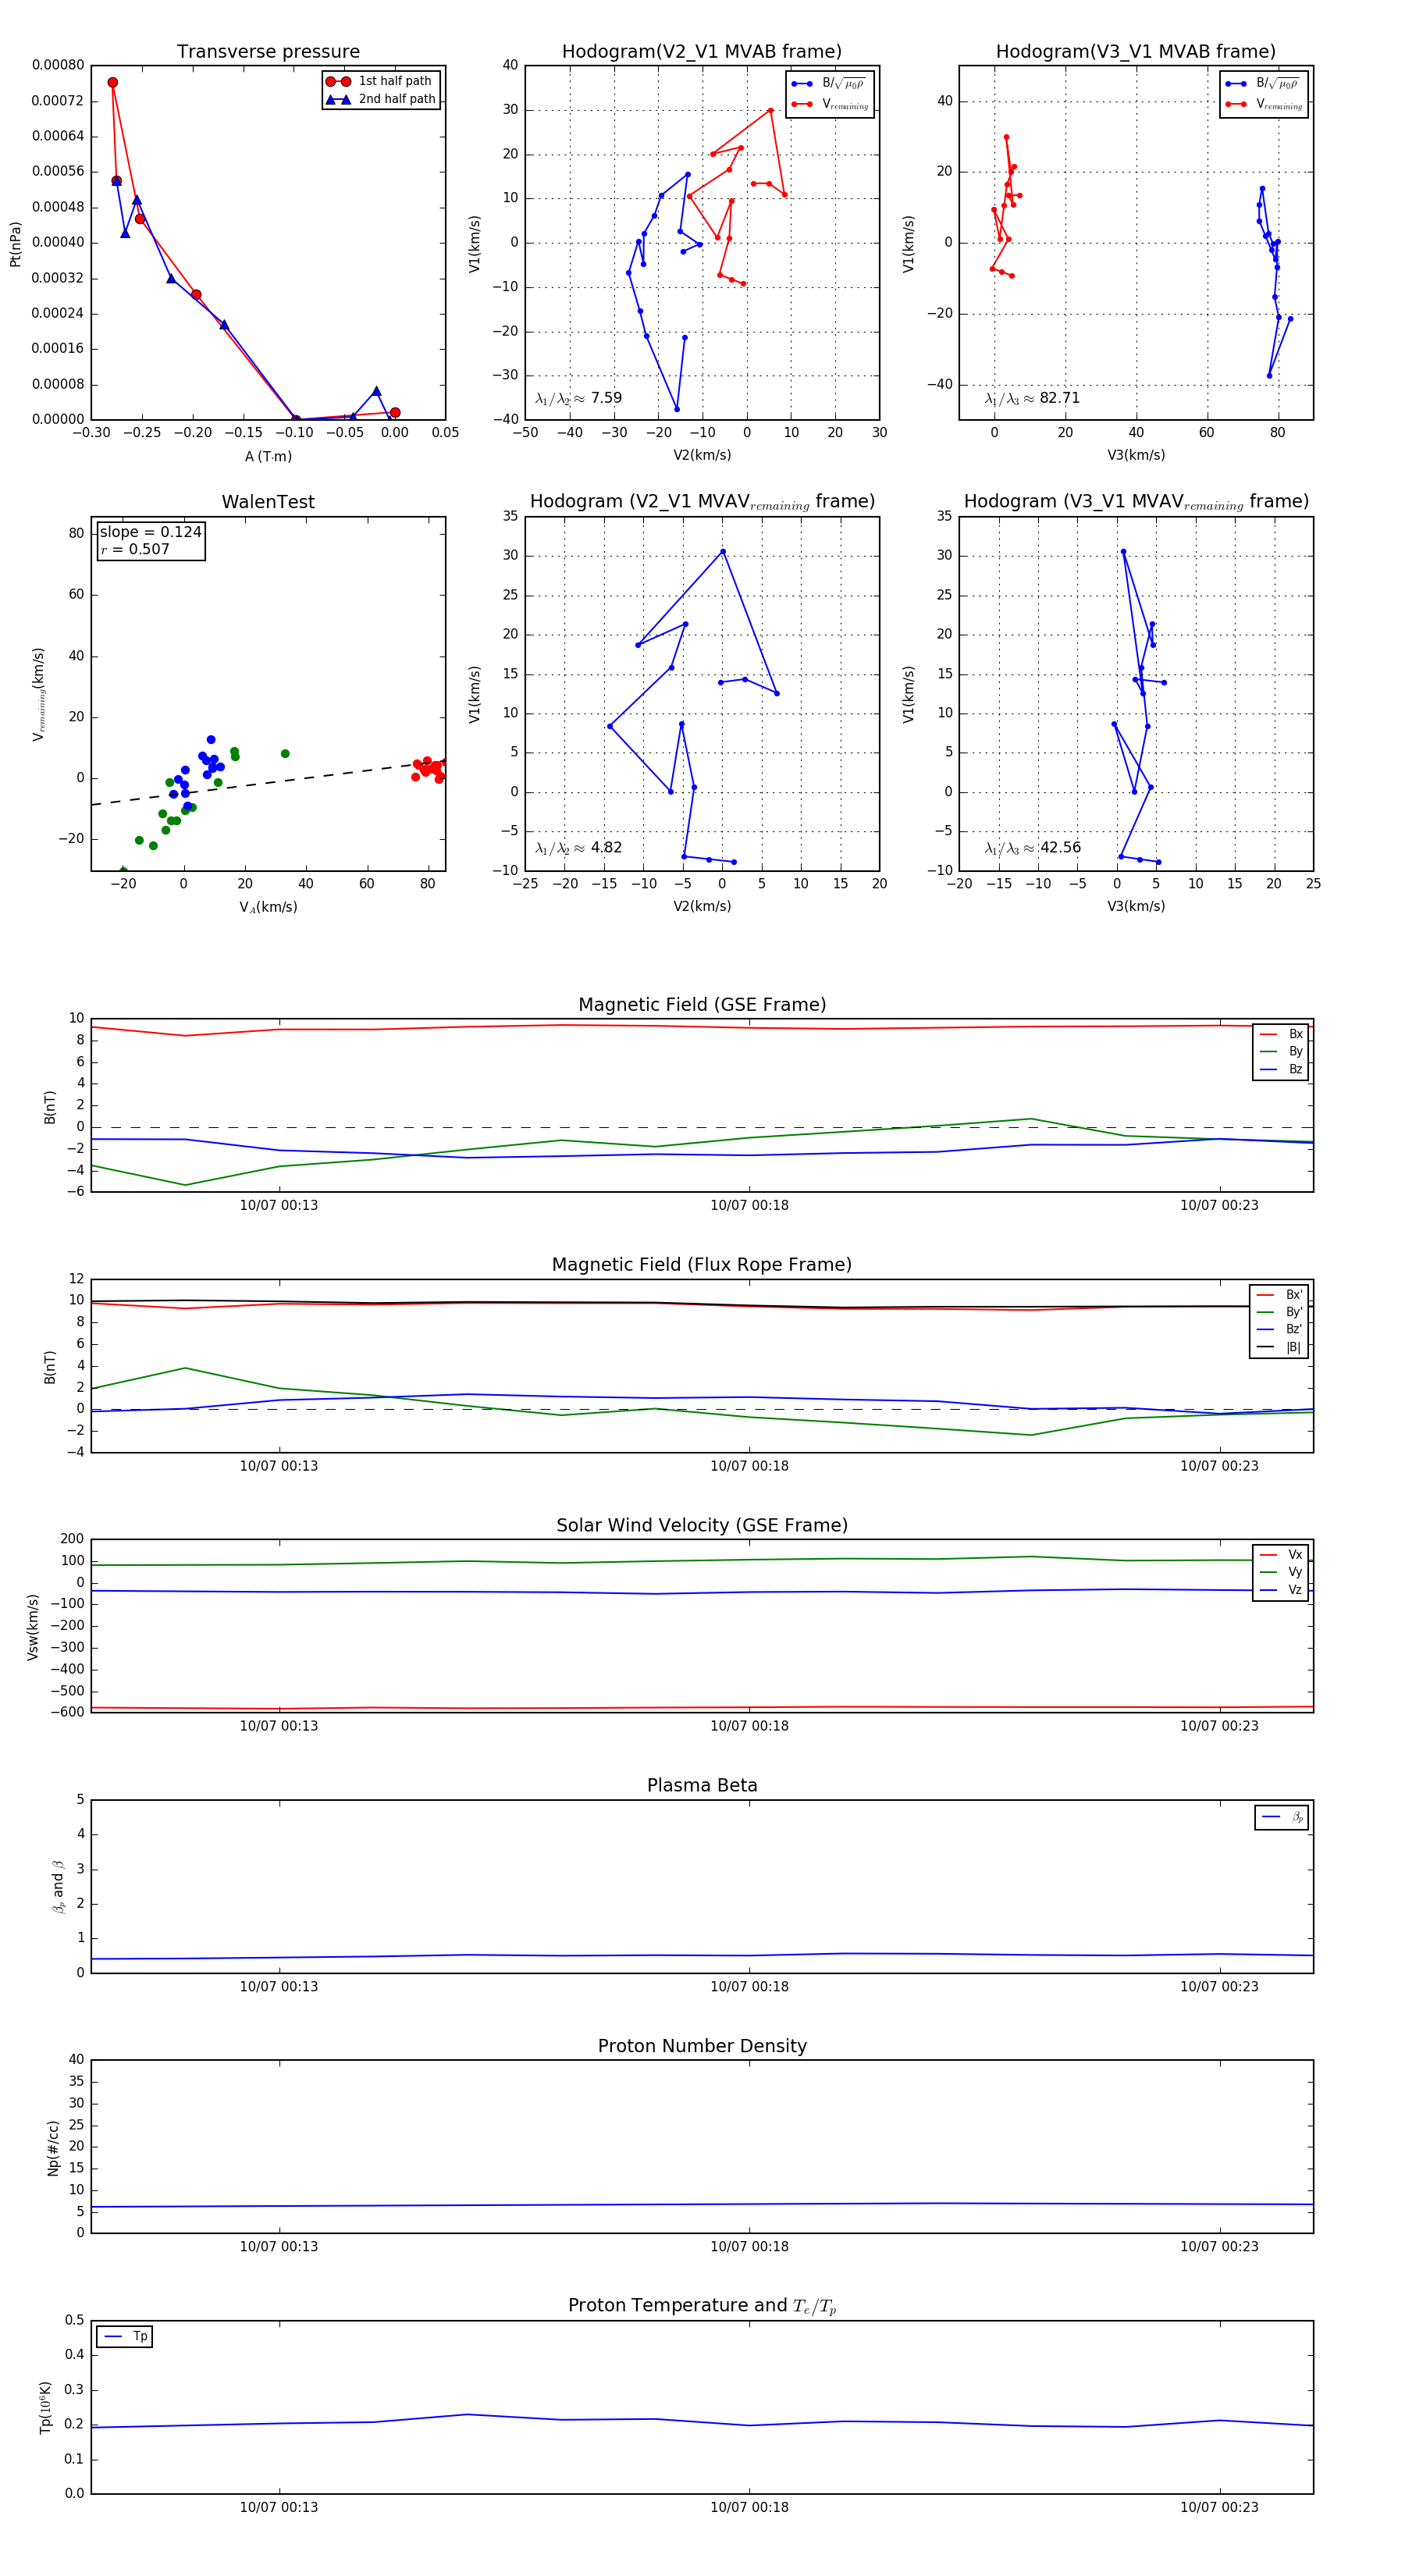
Task: Click the "Pt(nPa)" y-axis label
Action: (x=15, y=244)
